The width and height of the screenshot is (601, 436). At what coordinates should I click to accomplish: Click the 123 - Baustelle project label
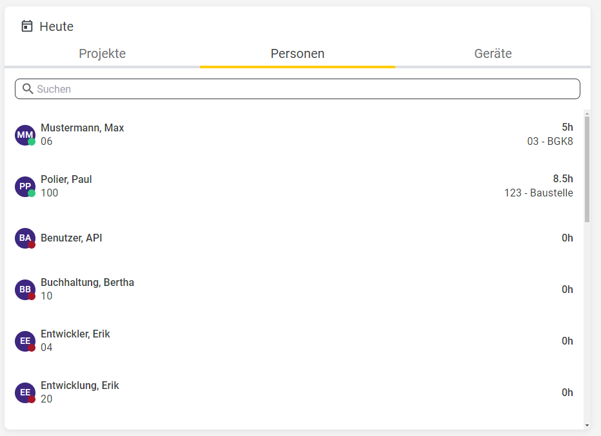(x=538, y=193)
